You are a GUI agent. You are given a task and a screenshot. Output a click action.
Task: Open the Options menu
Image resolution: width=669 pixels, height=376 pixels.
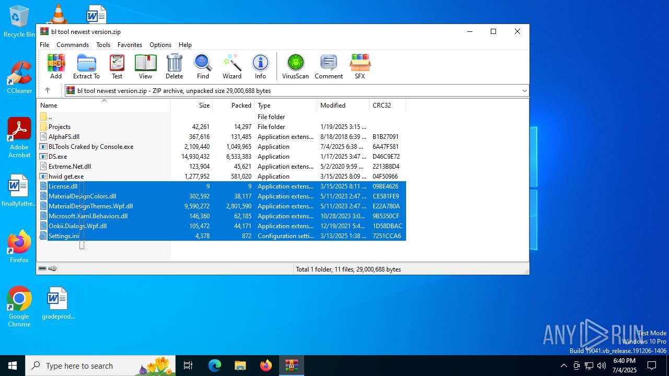[x=160, y=45]
